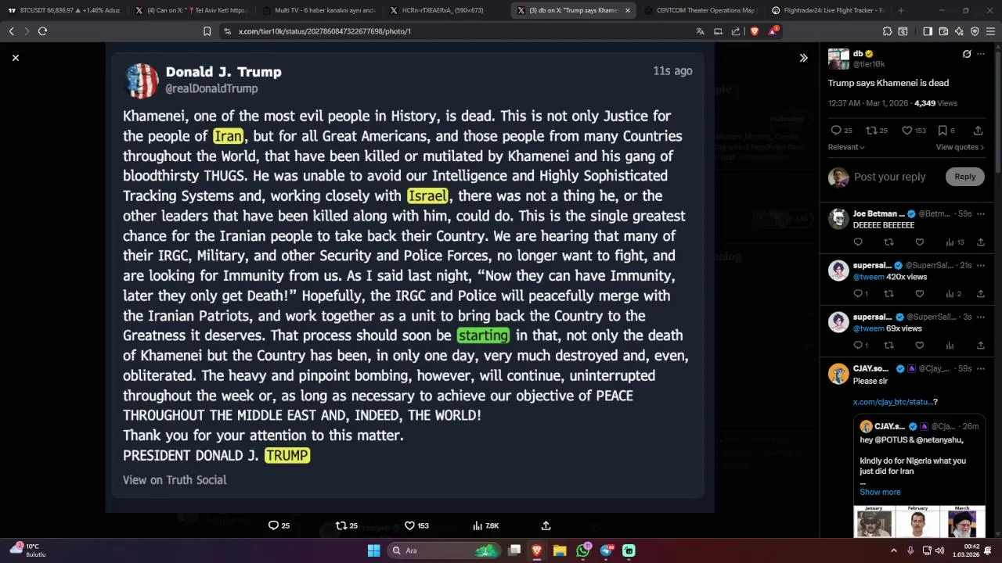Screen dimensions: 1002x563
Task: Open Brave VPN shield icon
Action: (x=975, y=31)
